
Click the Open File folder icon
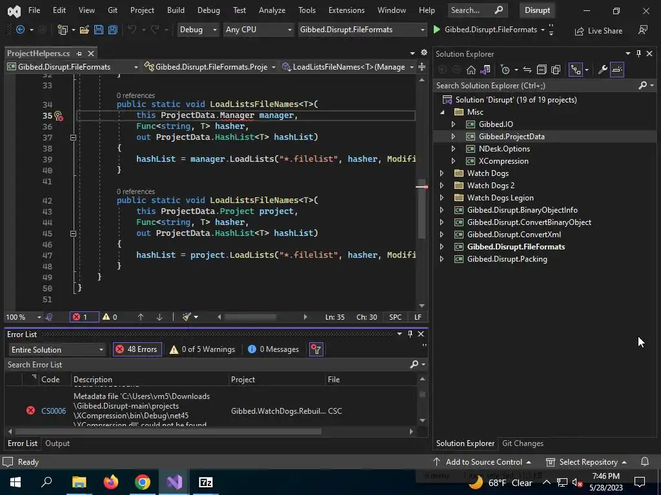point(85,30)
